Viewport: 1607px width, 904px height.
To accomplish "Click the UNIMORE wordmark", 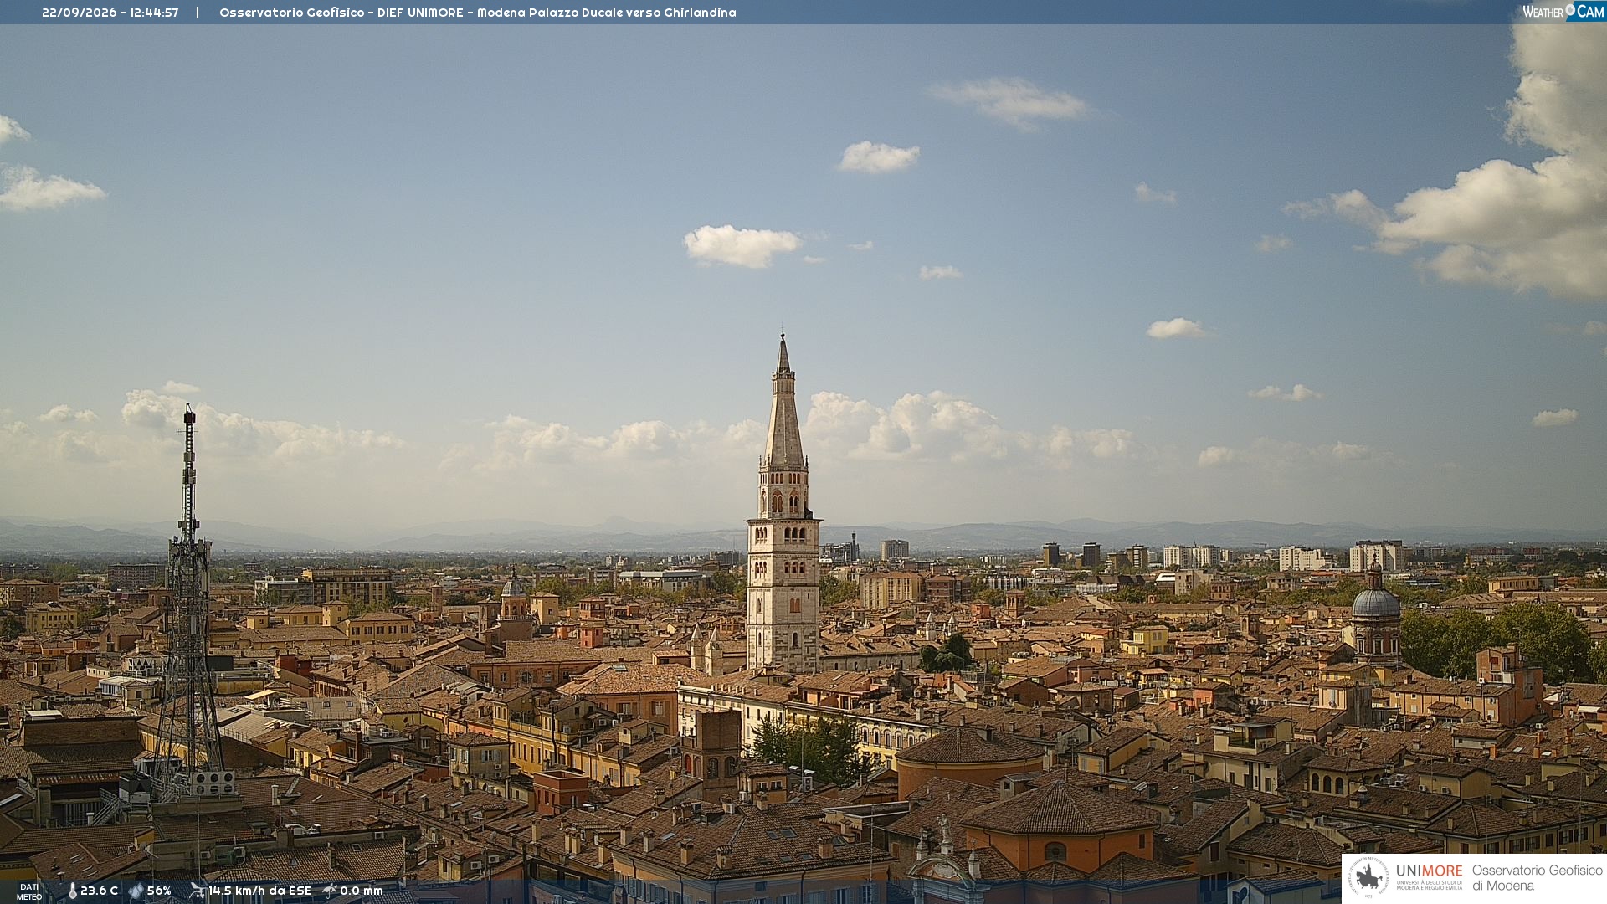I will click(x=1430, y=871).
